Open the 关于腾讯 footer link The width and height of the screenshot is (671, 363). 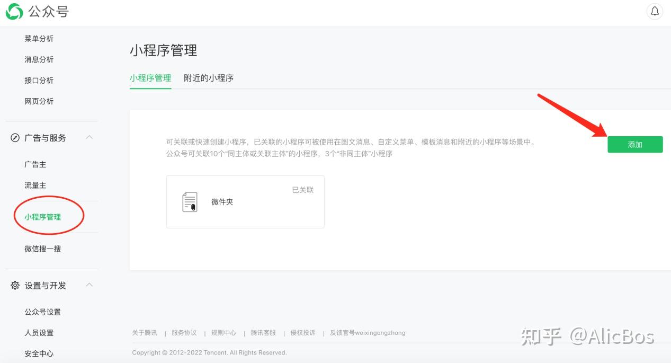coord(145,333)
